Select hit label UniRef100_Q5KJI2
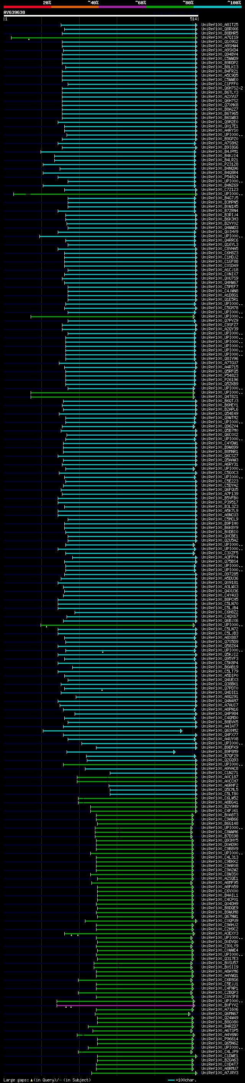The width and height of the screenshot is (245, 1083). (x=219, y=654)
